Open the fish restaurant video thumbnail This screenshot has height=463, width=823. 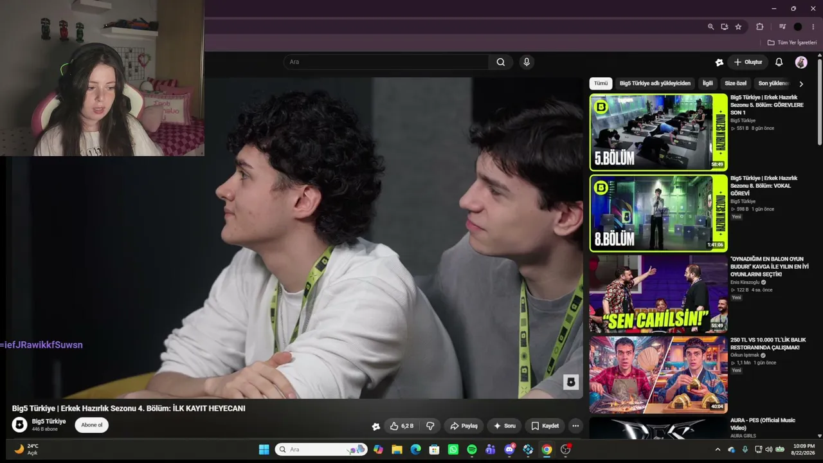click(658, 375)
